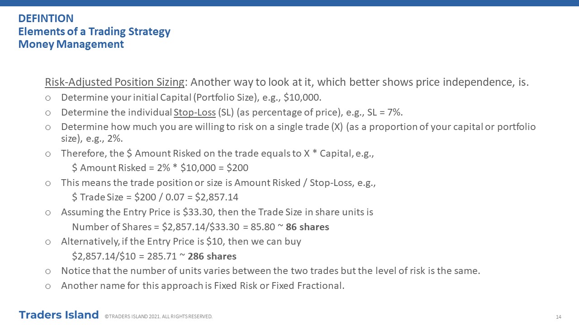Click bullet before trade position or size line
Image resolution: width=579 pixels, height=325 pixels.
(48, 183)
